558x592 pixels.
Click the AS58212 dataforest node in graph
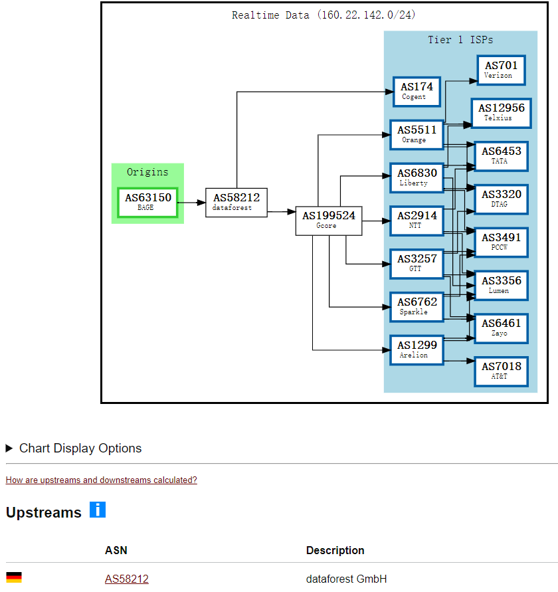point(236,203)
